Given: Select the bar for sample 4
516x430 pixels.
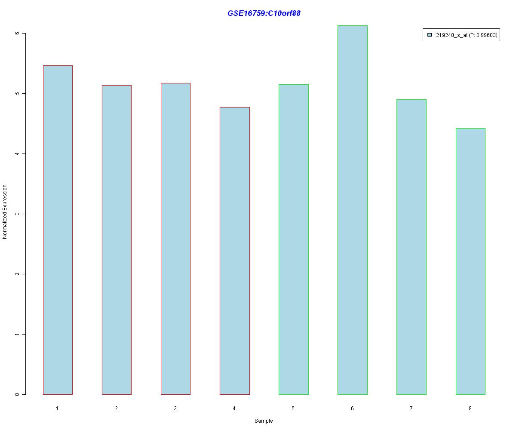Looking at the screenshot, I should (234, 251).
